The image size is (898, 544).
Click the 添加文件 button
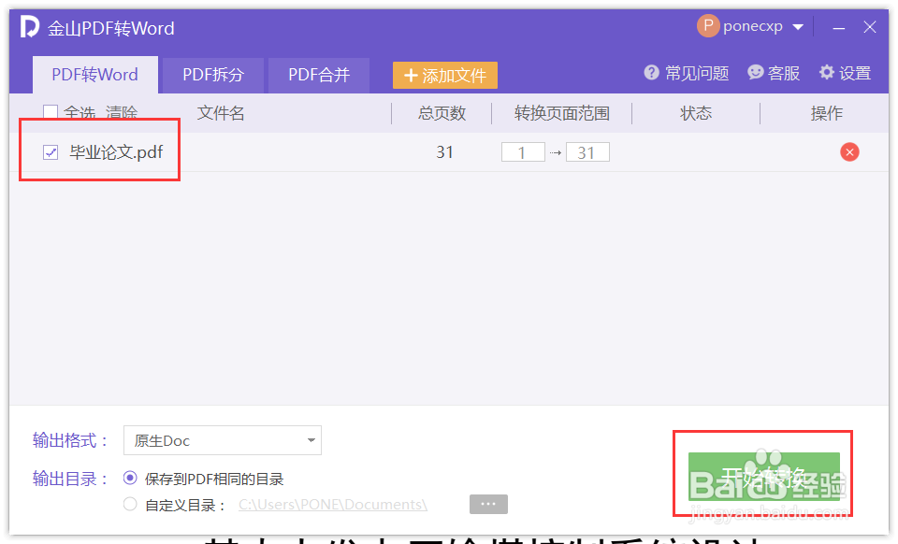tap(445, 76)
